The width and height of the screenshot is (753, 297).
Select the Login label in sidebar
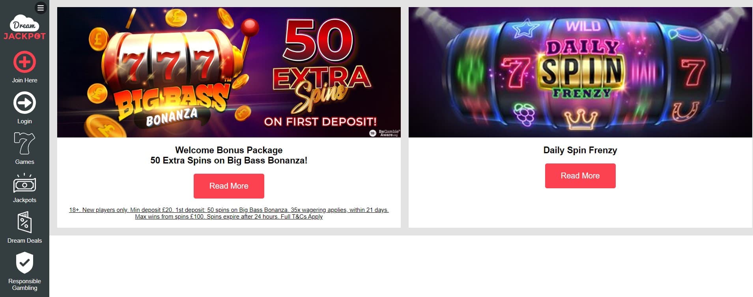[x=24, y=121]
